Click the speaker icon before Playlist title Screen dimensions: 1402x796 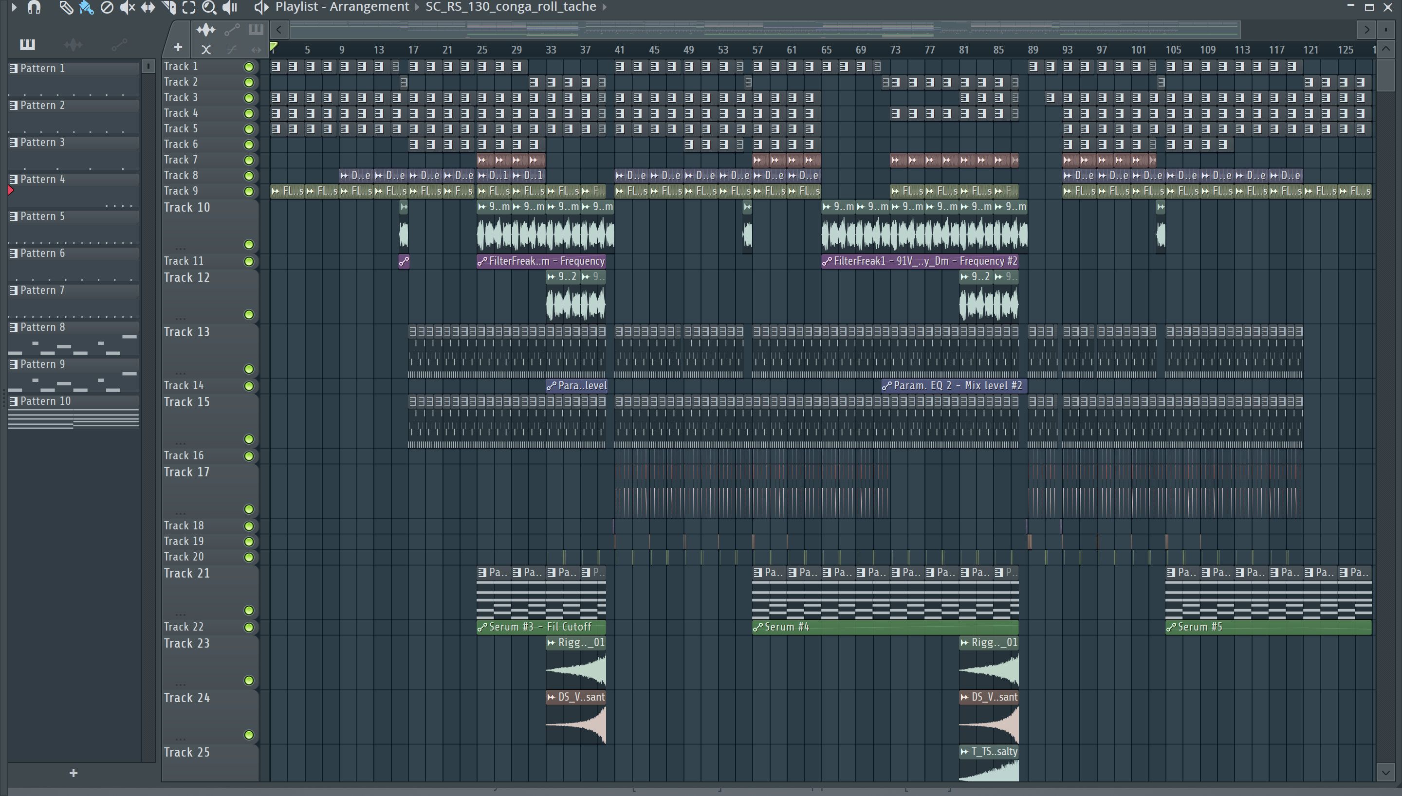coord(261,7)
